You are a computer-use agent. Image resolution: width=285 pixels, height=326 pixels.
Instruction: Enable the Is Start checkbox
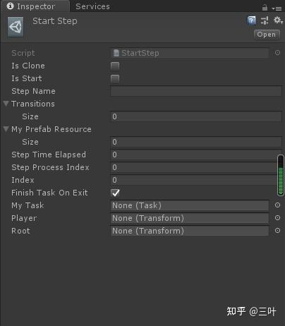[x=115, y=78]
